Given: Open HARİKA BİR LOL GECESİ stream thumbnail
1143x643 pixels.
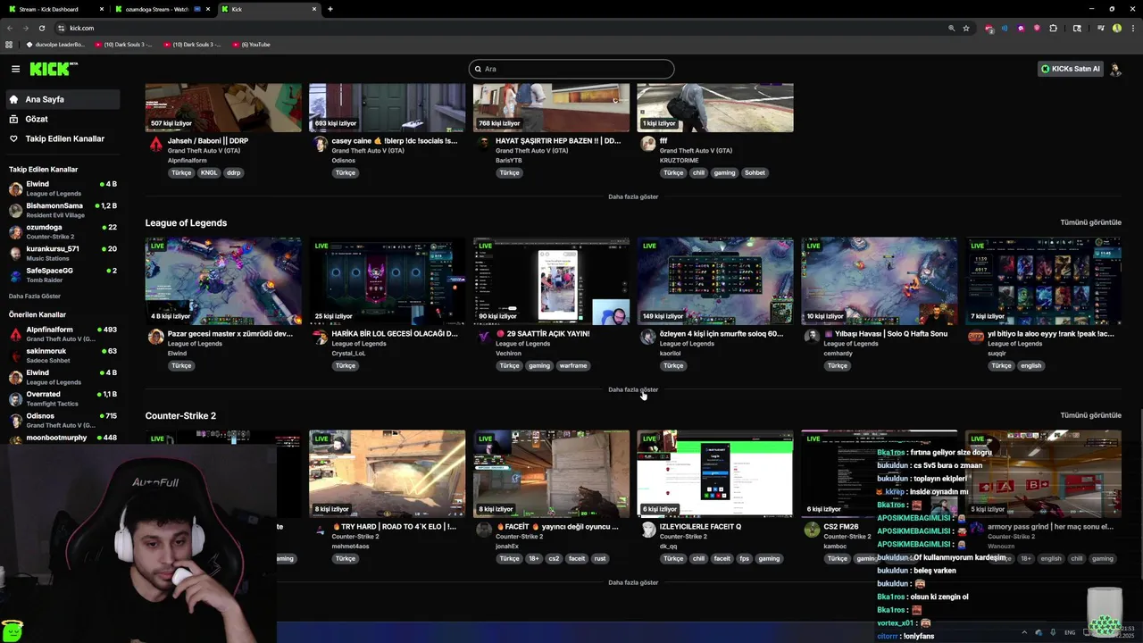Looking at the screenshot, I should coord(387,280).
